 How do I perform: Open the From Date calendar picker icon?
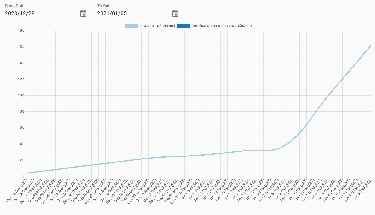[x=83, y=13]
